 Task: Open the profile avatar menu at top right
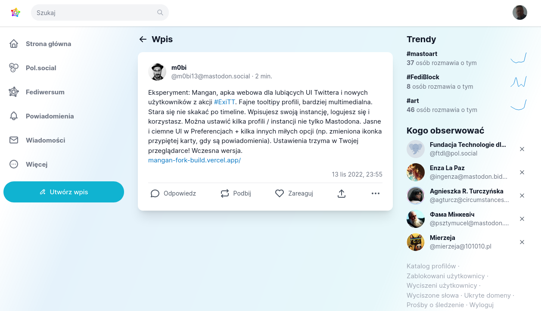pyautogui.click(x=520, y=12)
